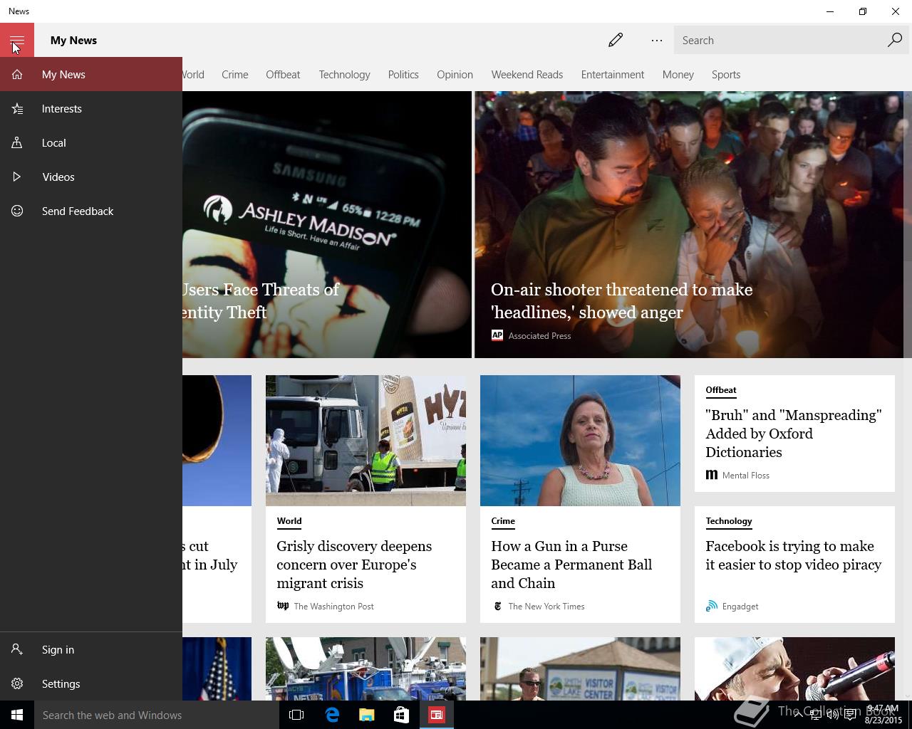912x729 pixels.
Task: Open Bruh and Manspreading Oxford Dictionaries article
Action: (x=793, y=433)
